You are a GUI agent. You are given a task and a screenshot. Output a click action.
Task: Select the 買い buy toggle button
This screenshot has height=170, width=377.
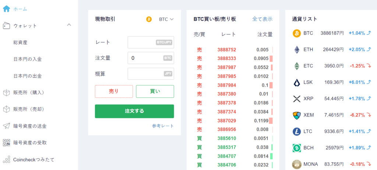[x=155, y=91]
